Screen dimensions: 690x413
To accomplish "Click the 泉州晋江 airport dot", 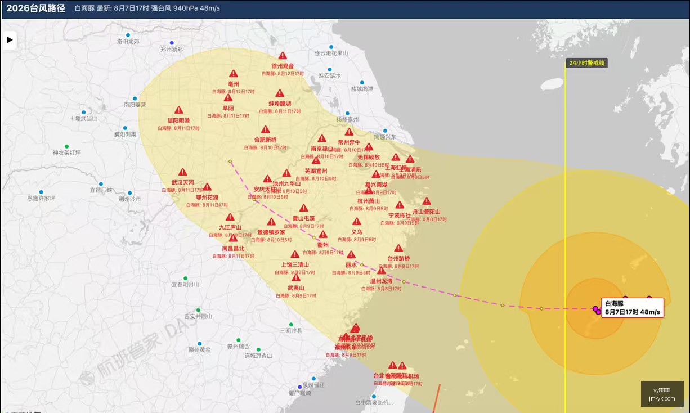I will (313, 379).
